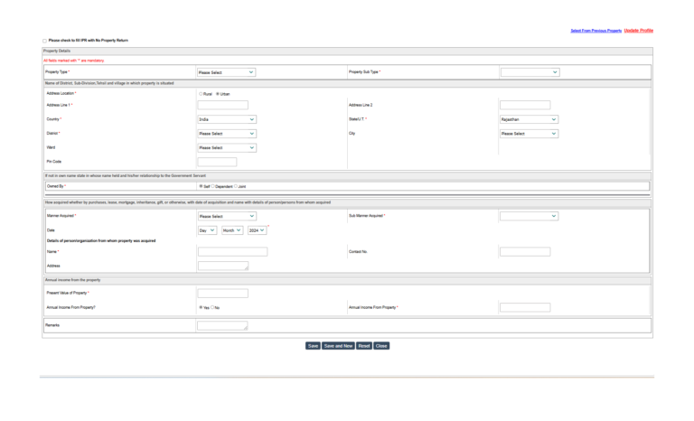This screenshot has height=421, width=694.
Task: Click the Close button below the form
Action: [381, 346]
